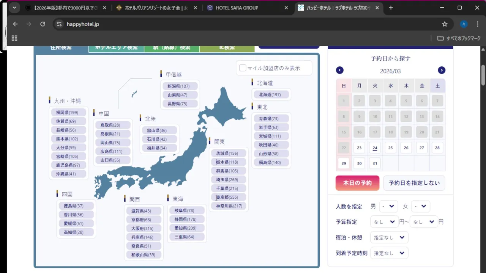Open the maximum budget dropdown

click(x=424, y=222)
